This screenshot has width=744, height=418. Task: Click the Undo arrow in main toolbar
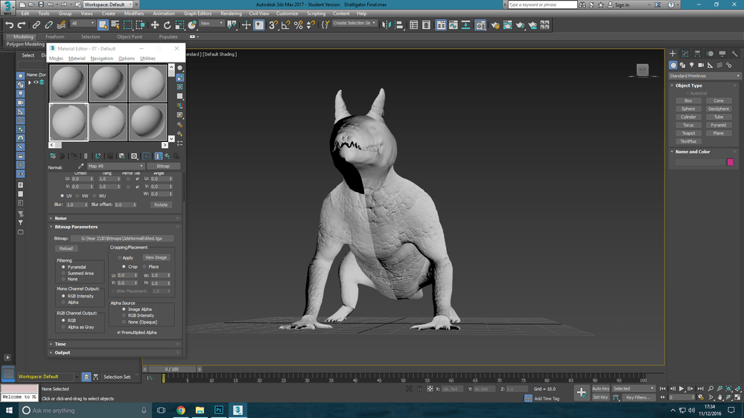tap(10, 25)
